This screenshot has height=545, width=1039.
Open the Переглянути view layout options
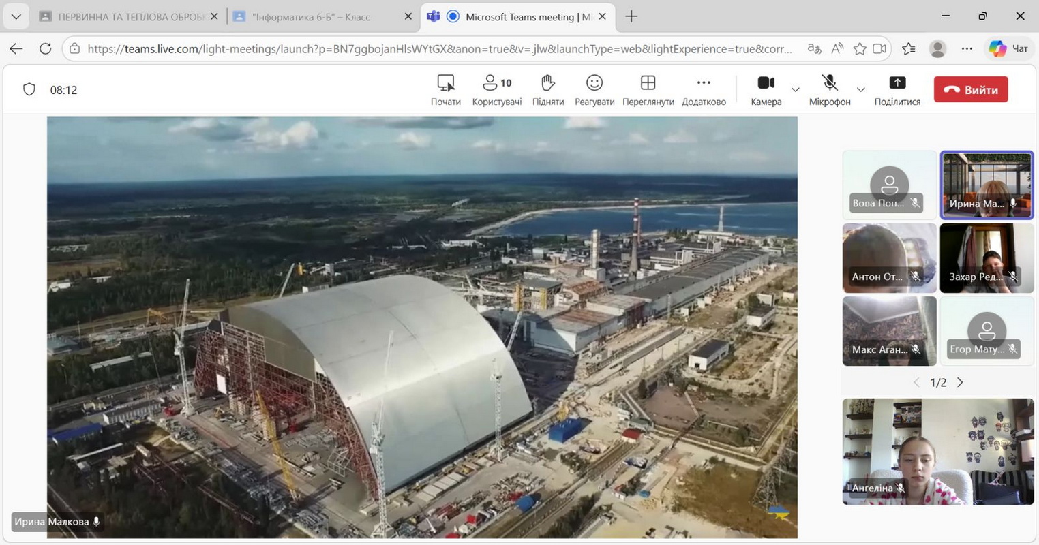[x=648, y=90]
